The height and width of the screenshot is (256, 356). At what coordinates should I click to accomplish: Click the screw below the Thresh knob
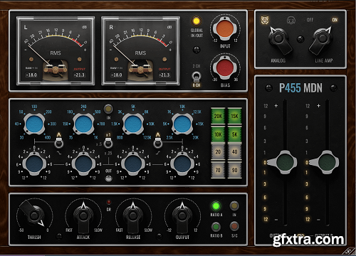click(59, 236)
